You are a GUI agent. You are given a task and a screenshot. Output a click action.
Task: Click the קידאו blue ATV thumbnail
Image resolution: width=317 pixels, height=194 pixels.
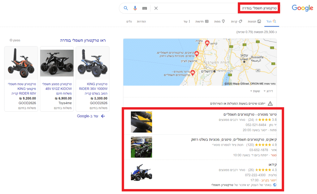(141, 172)
